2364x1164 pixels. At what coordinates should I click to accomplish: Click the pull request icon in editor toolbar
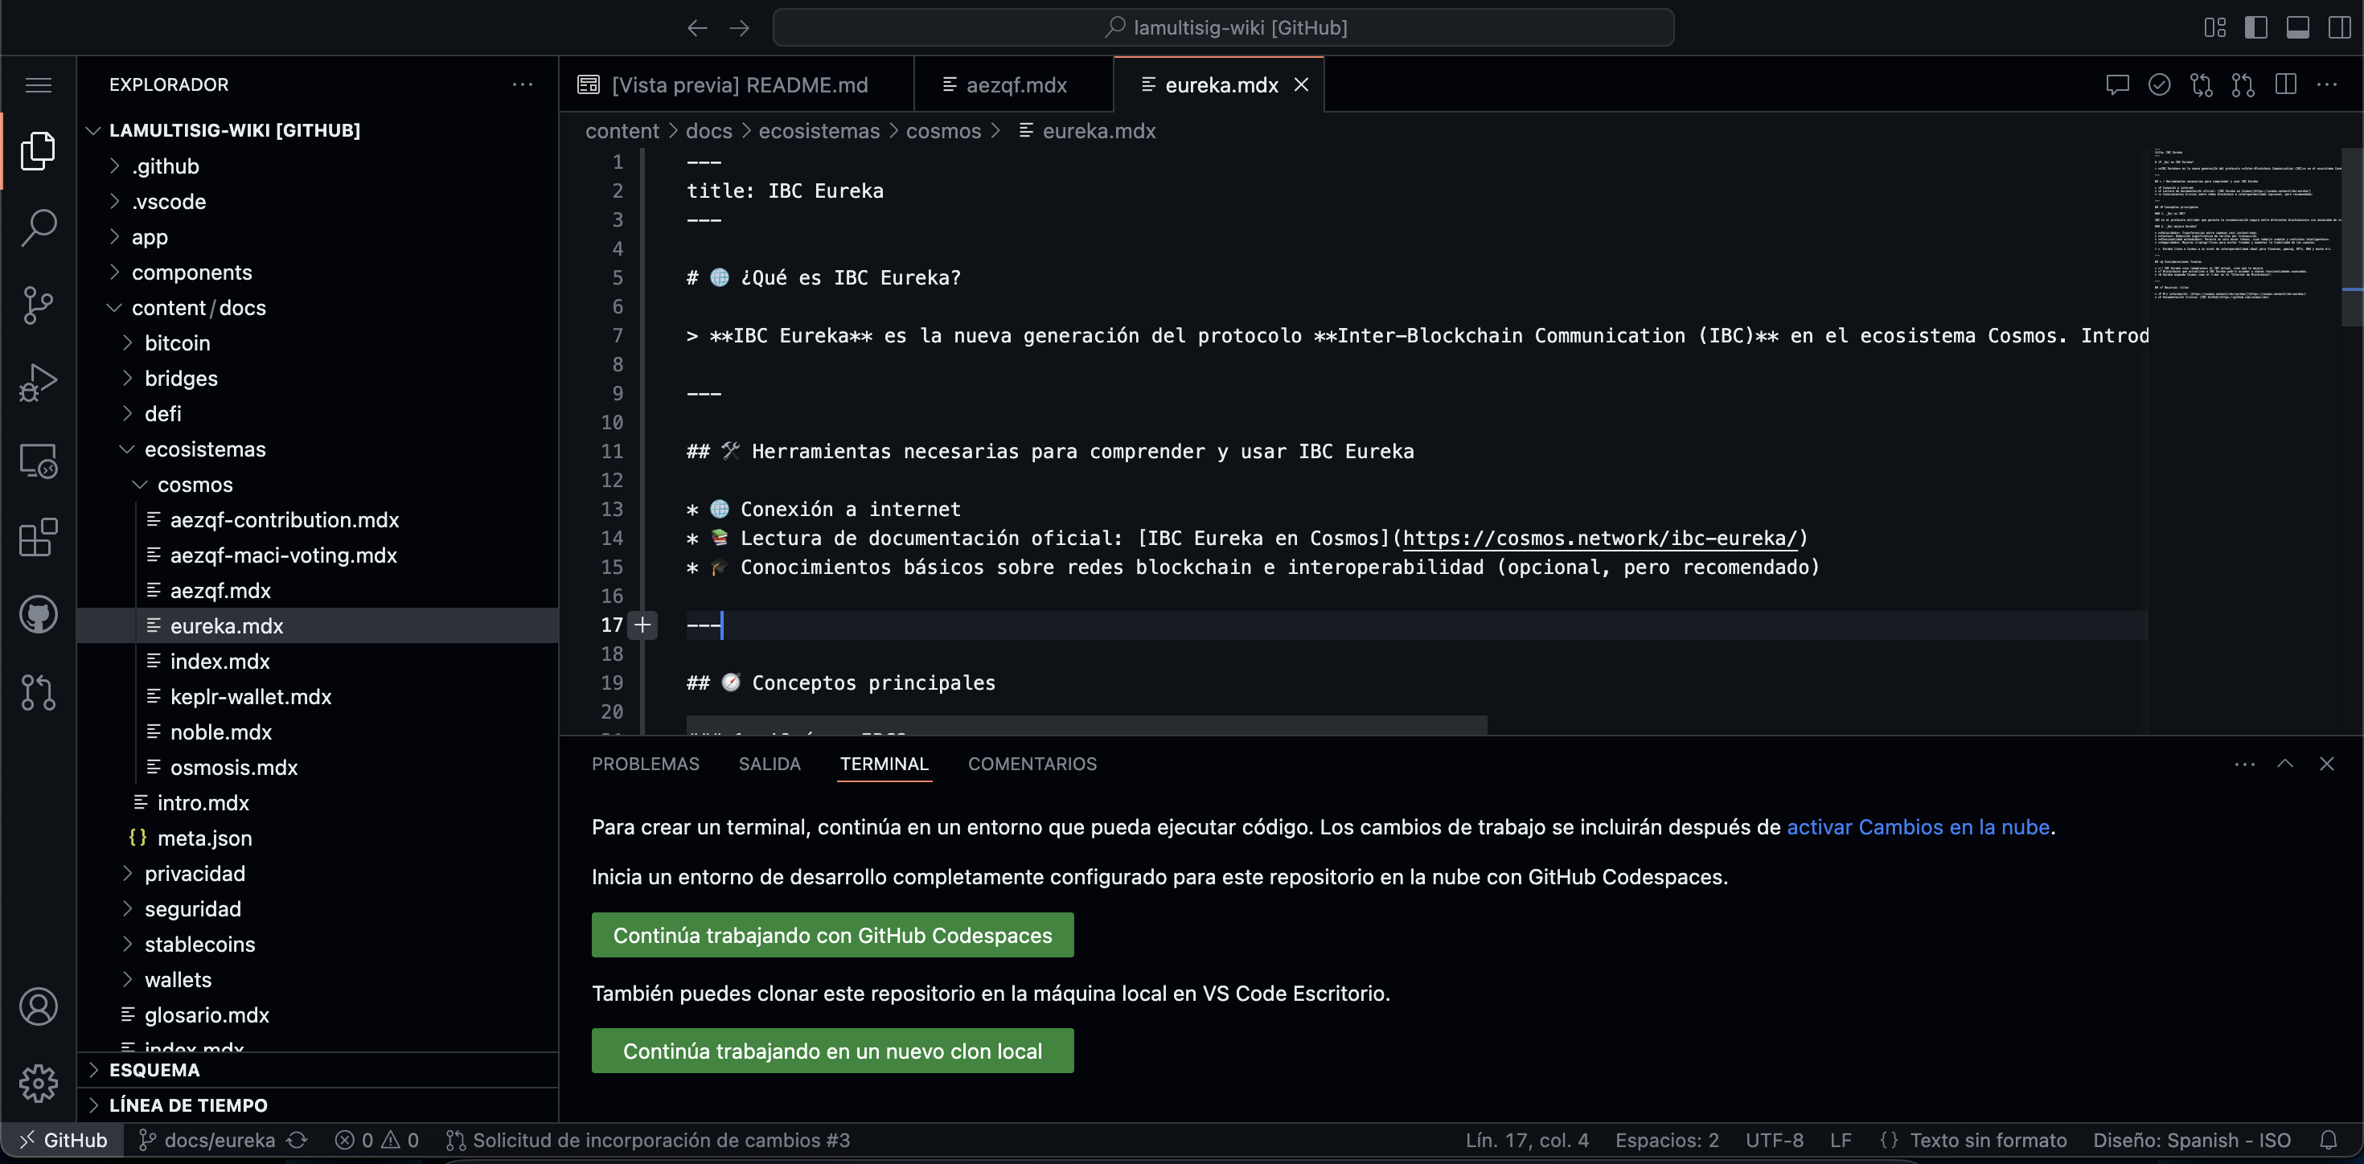(2243, 84)
